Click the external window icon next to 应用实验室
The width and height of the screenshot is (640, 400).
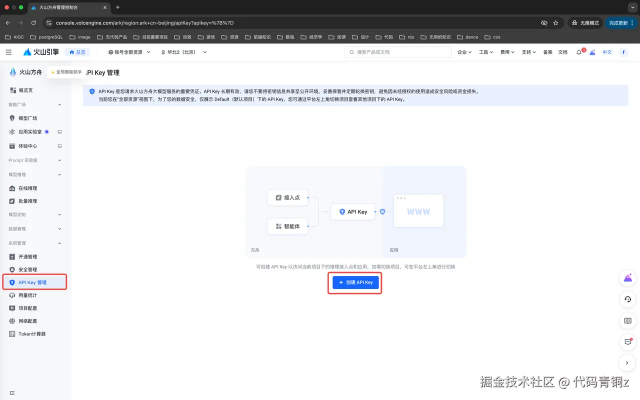point(59,132)
